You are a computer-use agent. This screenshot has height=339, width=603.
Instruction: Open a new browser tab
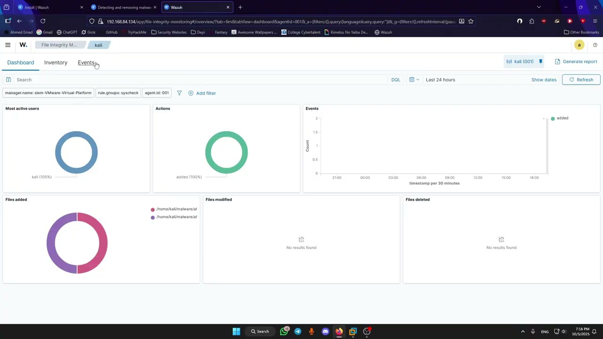[240, 7]
